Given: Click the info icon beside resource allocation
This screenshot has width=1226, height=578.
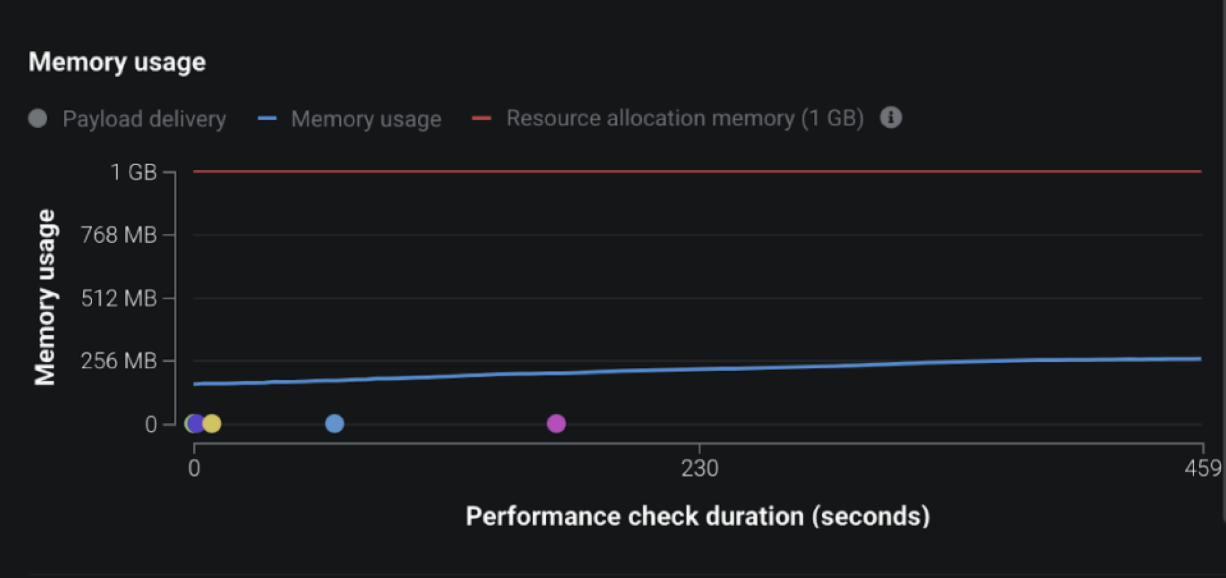Looking at the screenshot, I should (x=890, y=118).
